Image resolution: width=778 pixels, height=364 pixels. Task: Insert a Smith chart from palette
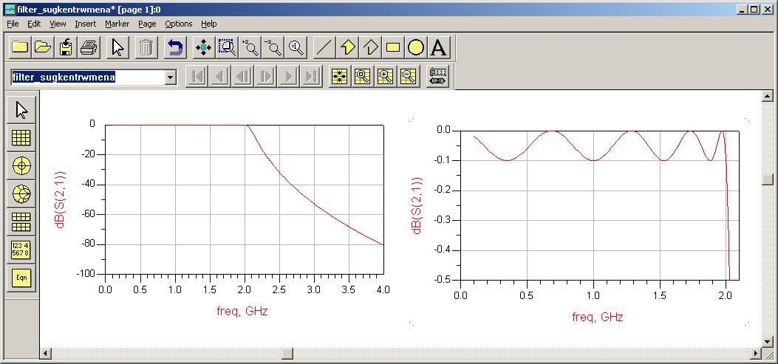(21, 193)
